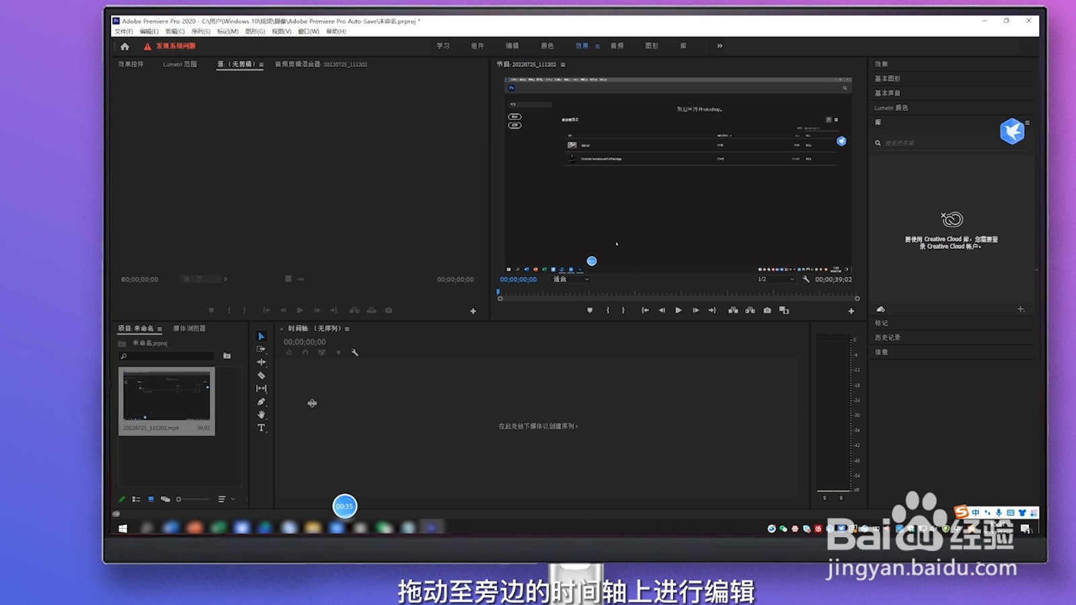The image size is (1076, 605).
Task: Adjust the thumbnail zoom slider in project panel
Action: tap(180, 499)
